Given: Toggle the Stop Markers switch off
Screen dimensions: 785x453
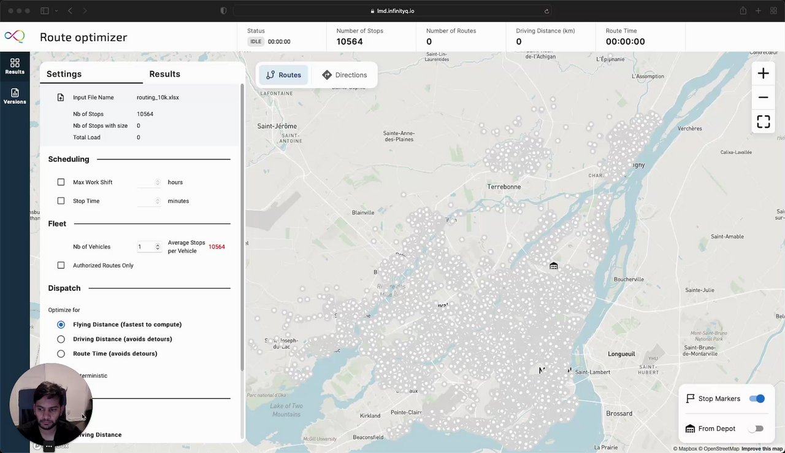Looking at the screenshot, I should (757, 398).
